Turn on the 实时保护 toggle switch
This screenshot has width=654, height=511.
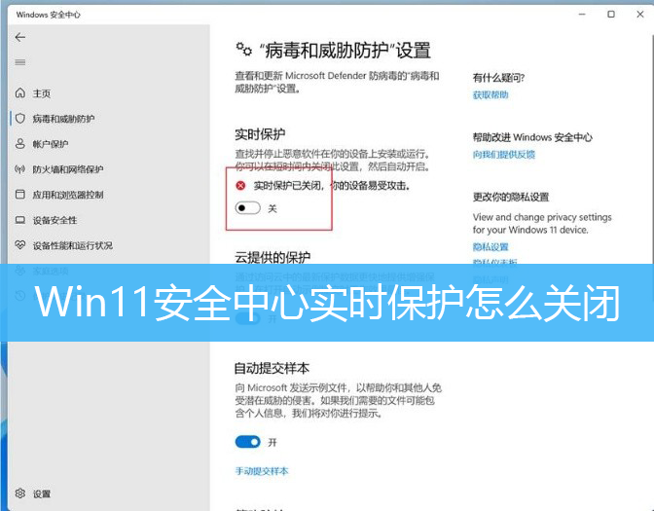[x=247, y=208]
